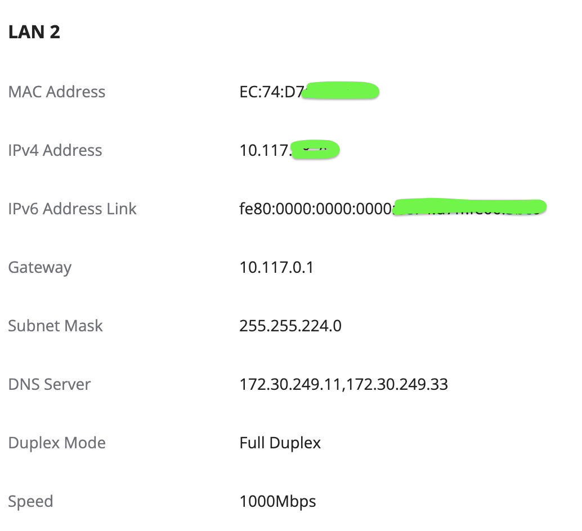Click the Gateway label
This screenshot has width=582, height=531.
pos(40,267)
